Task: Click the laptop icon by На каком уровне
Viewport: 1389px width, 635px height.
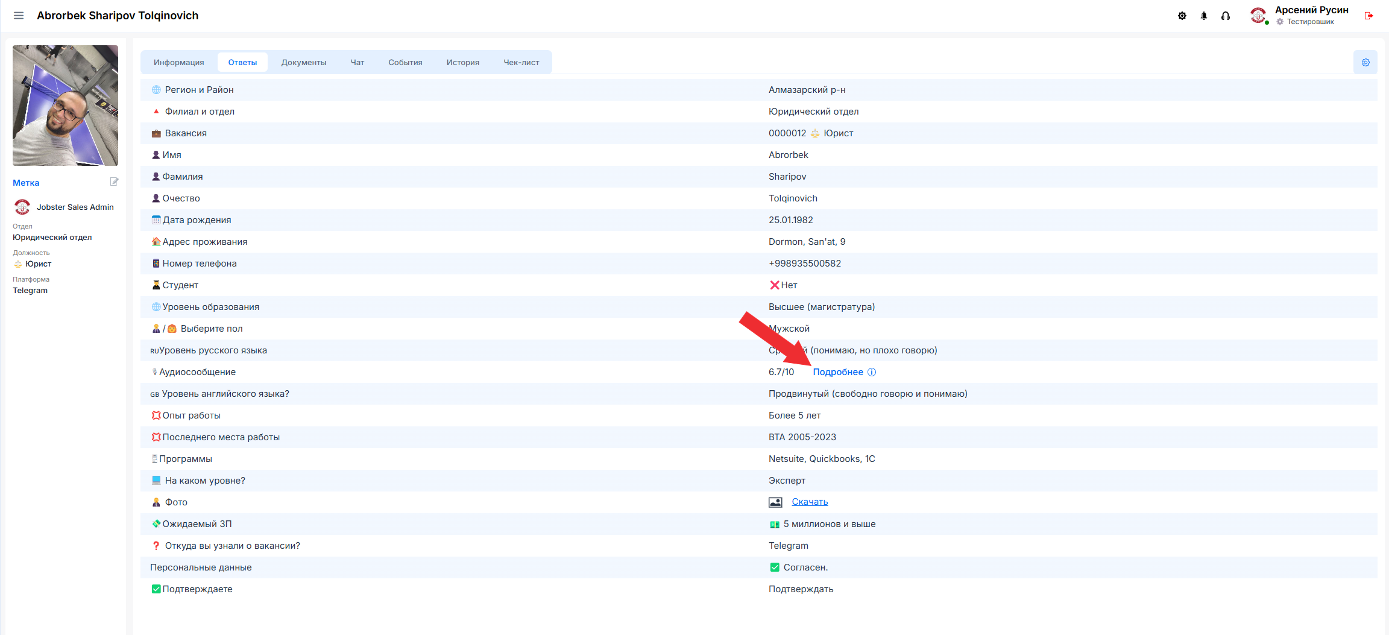Action: click(156, 481)
